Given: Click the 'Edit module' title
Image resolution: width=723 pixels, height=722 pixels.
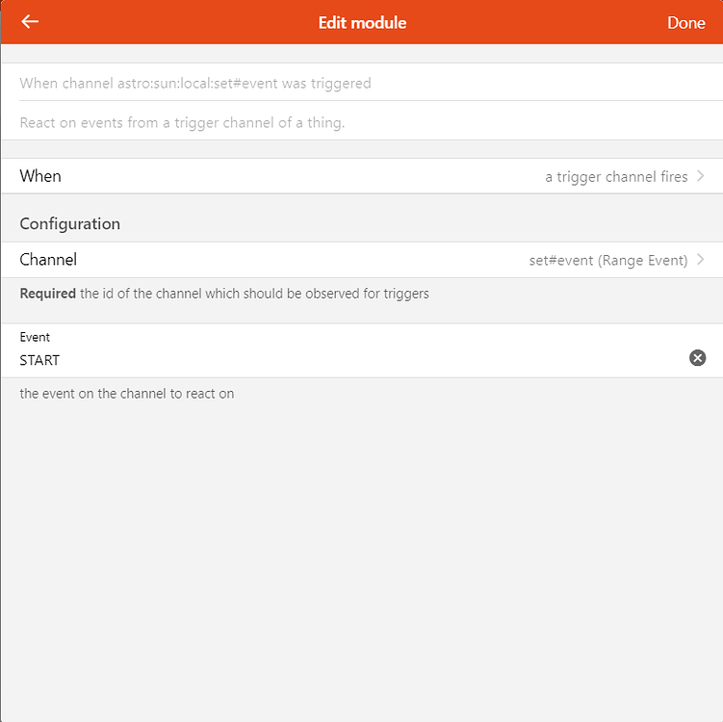Looking at the screenshot, I should click(x=362, y=22).
